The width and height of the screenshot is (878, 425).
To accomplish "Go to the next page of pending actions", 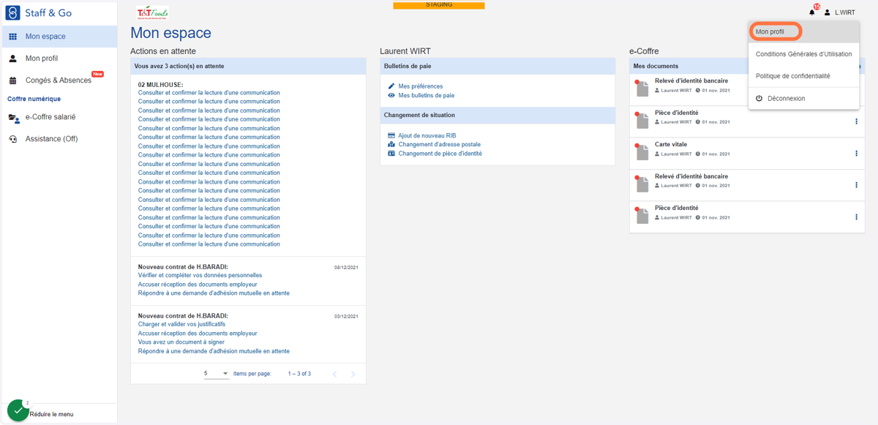I will point(353,374).
